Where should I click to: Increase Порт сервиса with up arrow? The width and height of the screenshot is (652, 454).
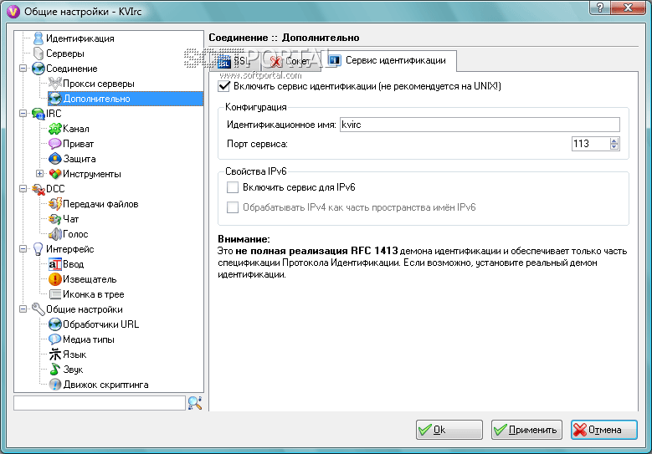coord(614,140)
